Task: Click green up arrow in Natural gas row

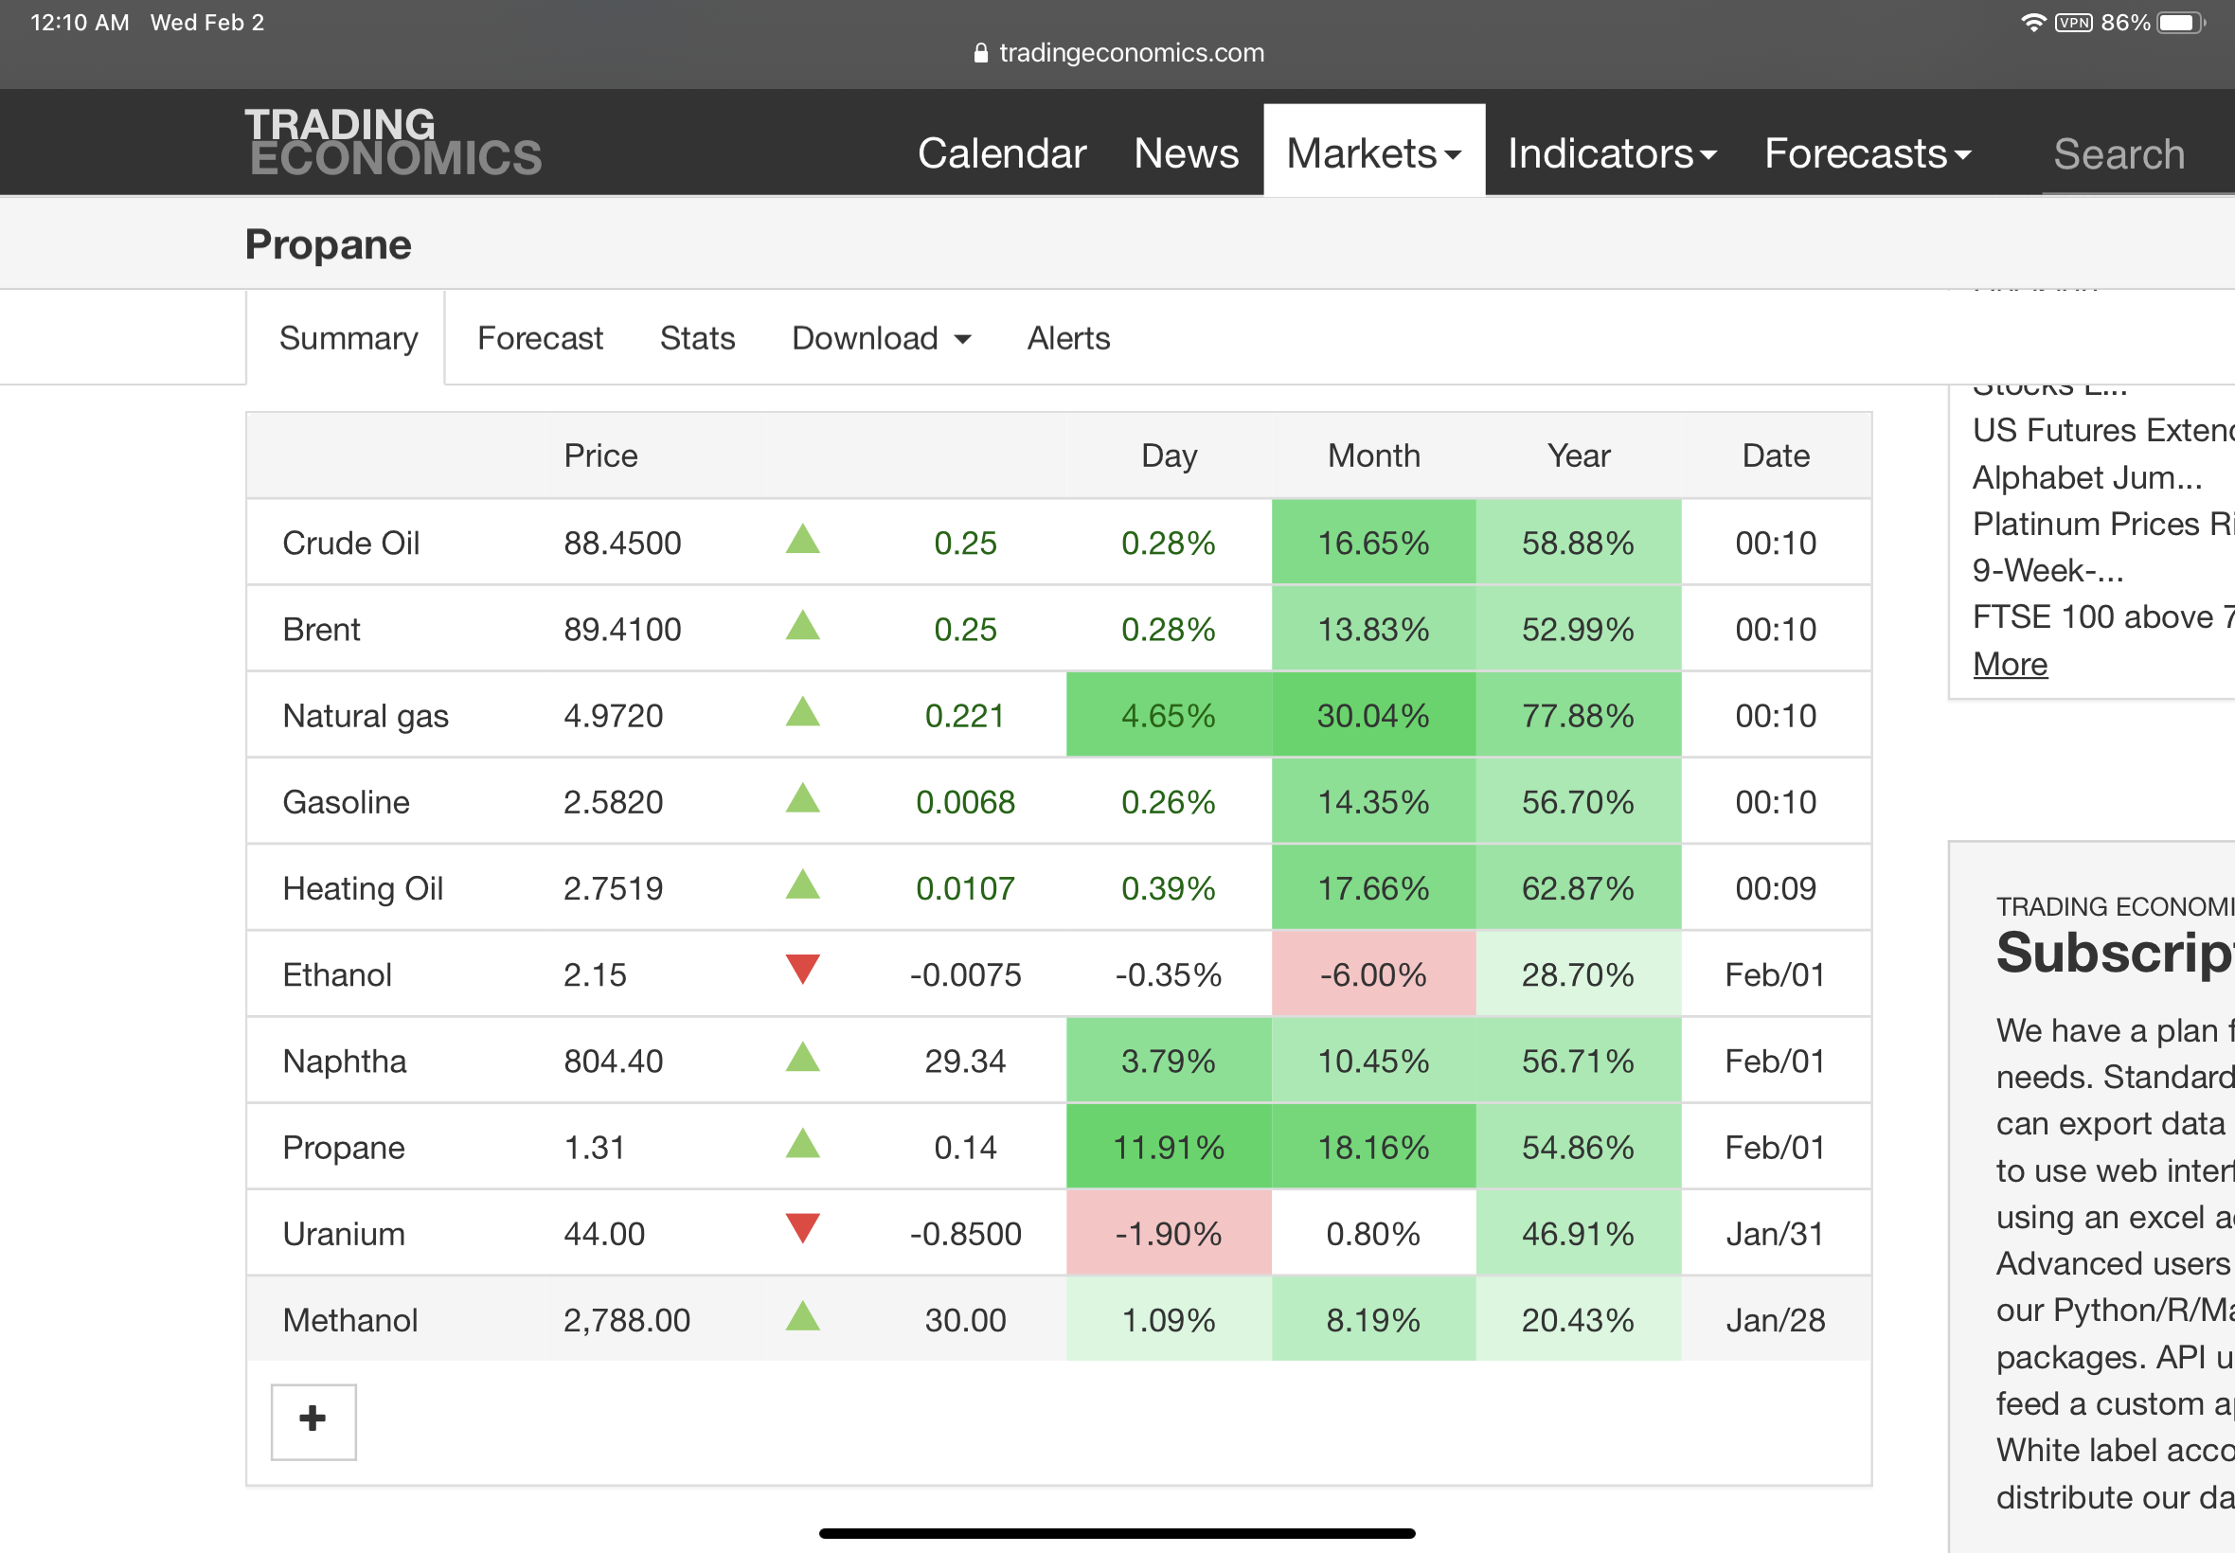Action: 803,711
